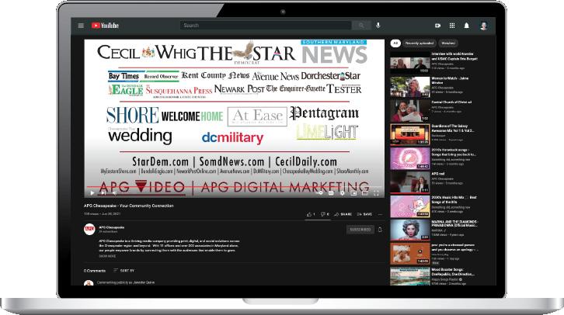Mute the player volume

(114, 193)
